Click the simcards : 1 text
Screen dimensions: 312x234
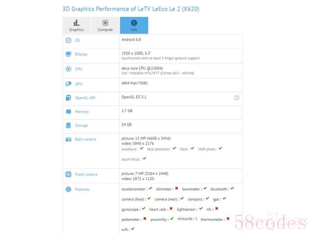[x=187, y=219]
